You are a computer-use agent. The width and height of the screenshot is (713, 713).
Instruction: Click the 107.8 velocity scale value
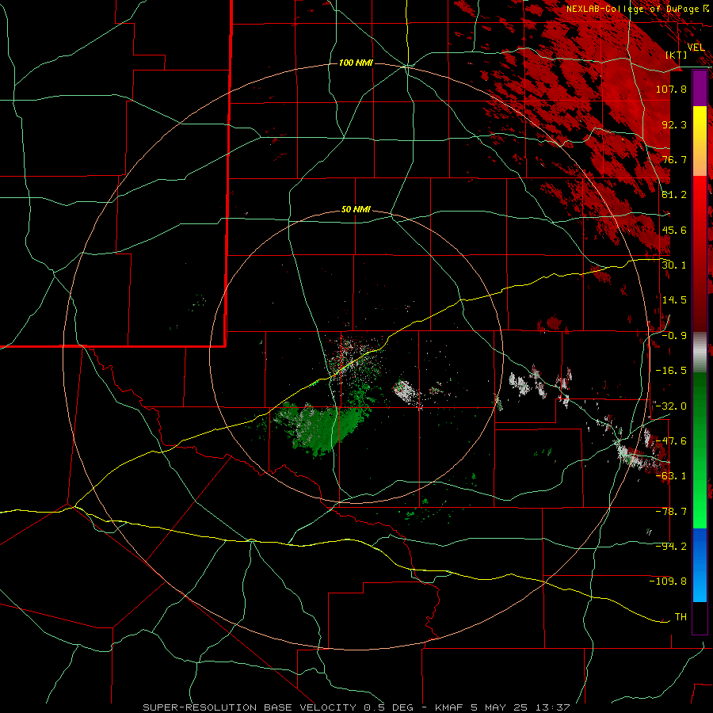(x=671, y=89)
